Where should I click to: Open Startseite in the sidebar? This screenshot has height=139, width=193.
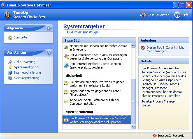pos(20,37)
